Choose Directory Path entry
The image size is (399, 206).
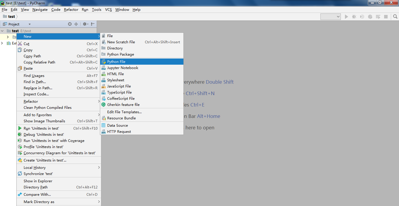59,187
